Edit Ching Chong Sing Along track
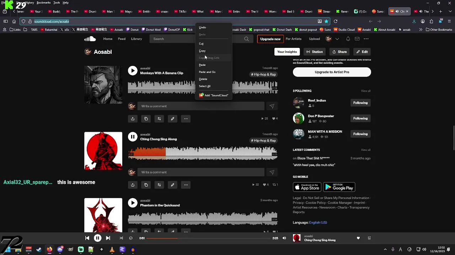This screenshot has height=255, width=455. (x=172, y=185)
